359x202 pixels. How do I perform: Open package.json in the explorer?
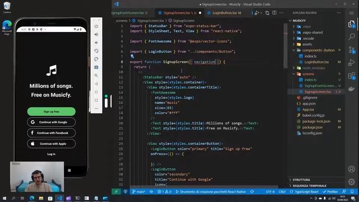316,127
